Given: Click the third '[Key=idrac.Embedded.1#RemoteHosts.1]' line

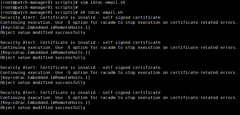Looking at the screenshot, I should [x=45, y=78].
